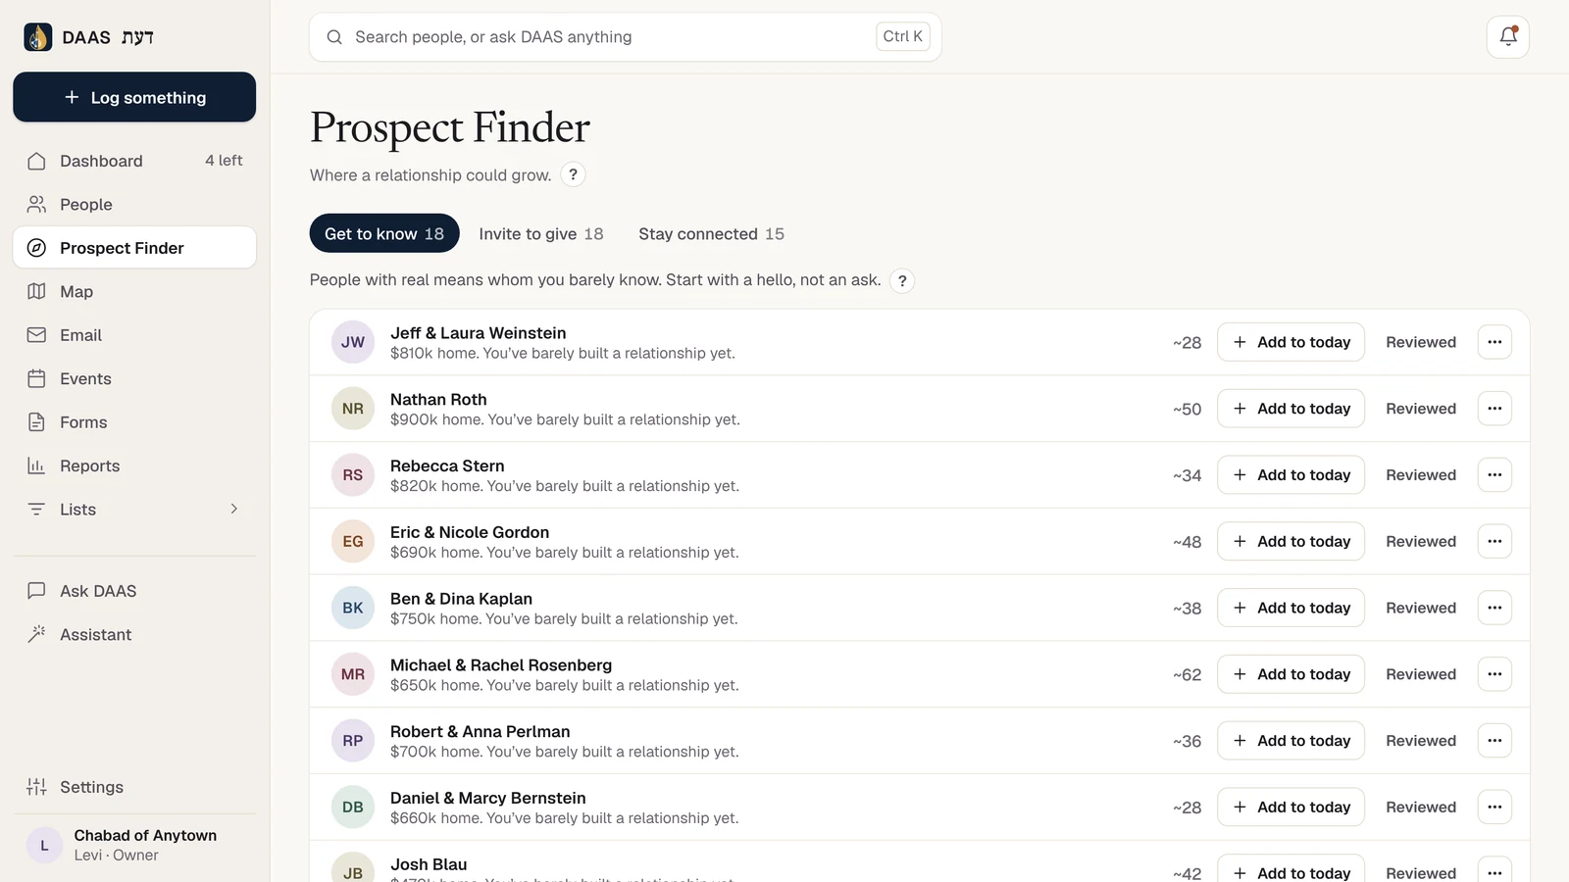Select Prospect Finder in the sidebar

click(134, 248)
